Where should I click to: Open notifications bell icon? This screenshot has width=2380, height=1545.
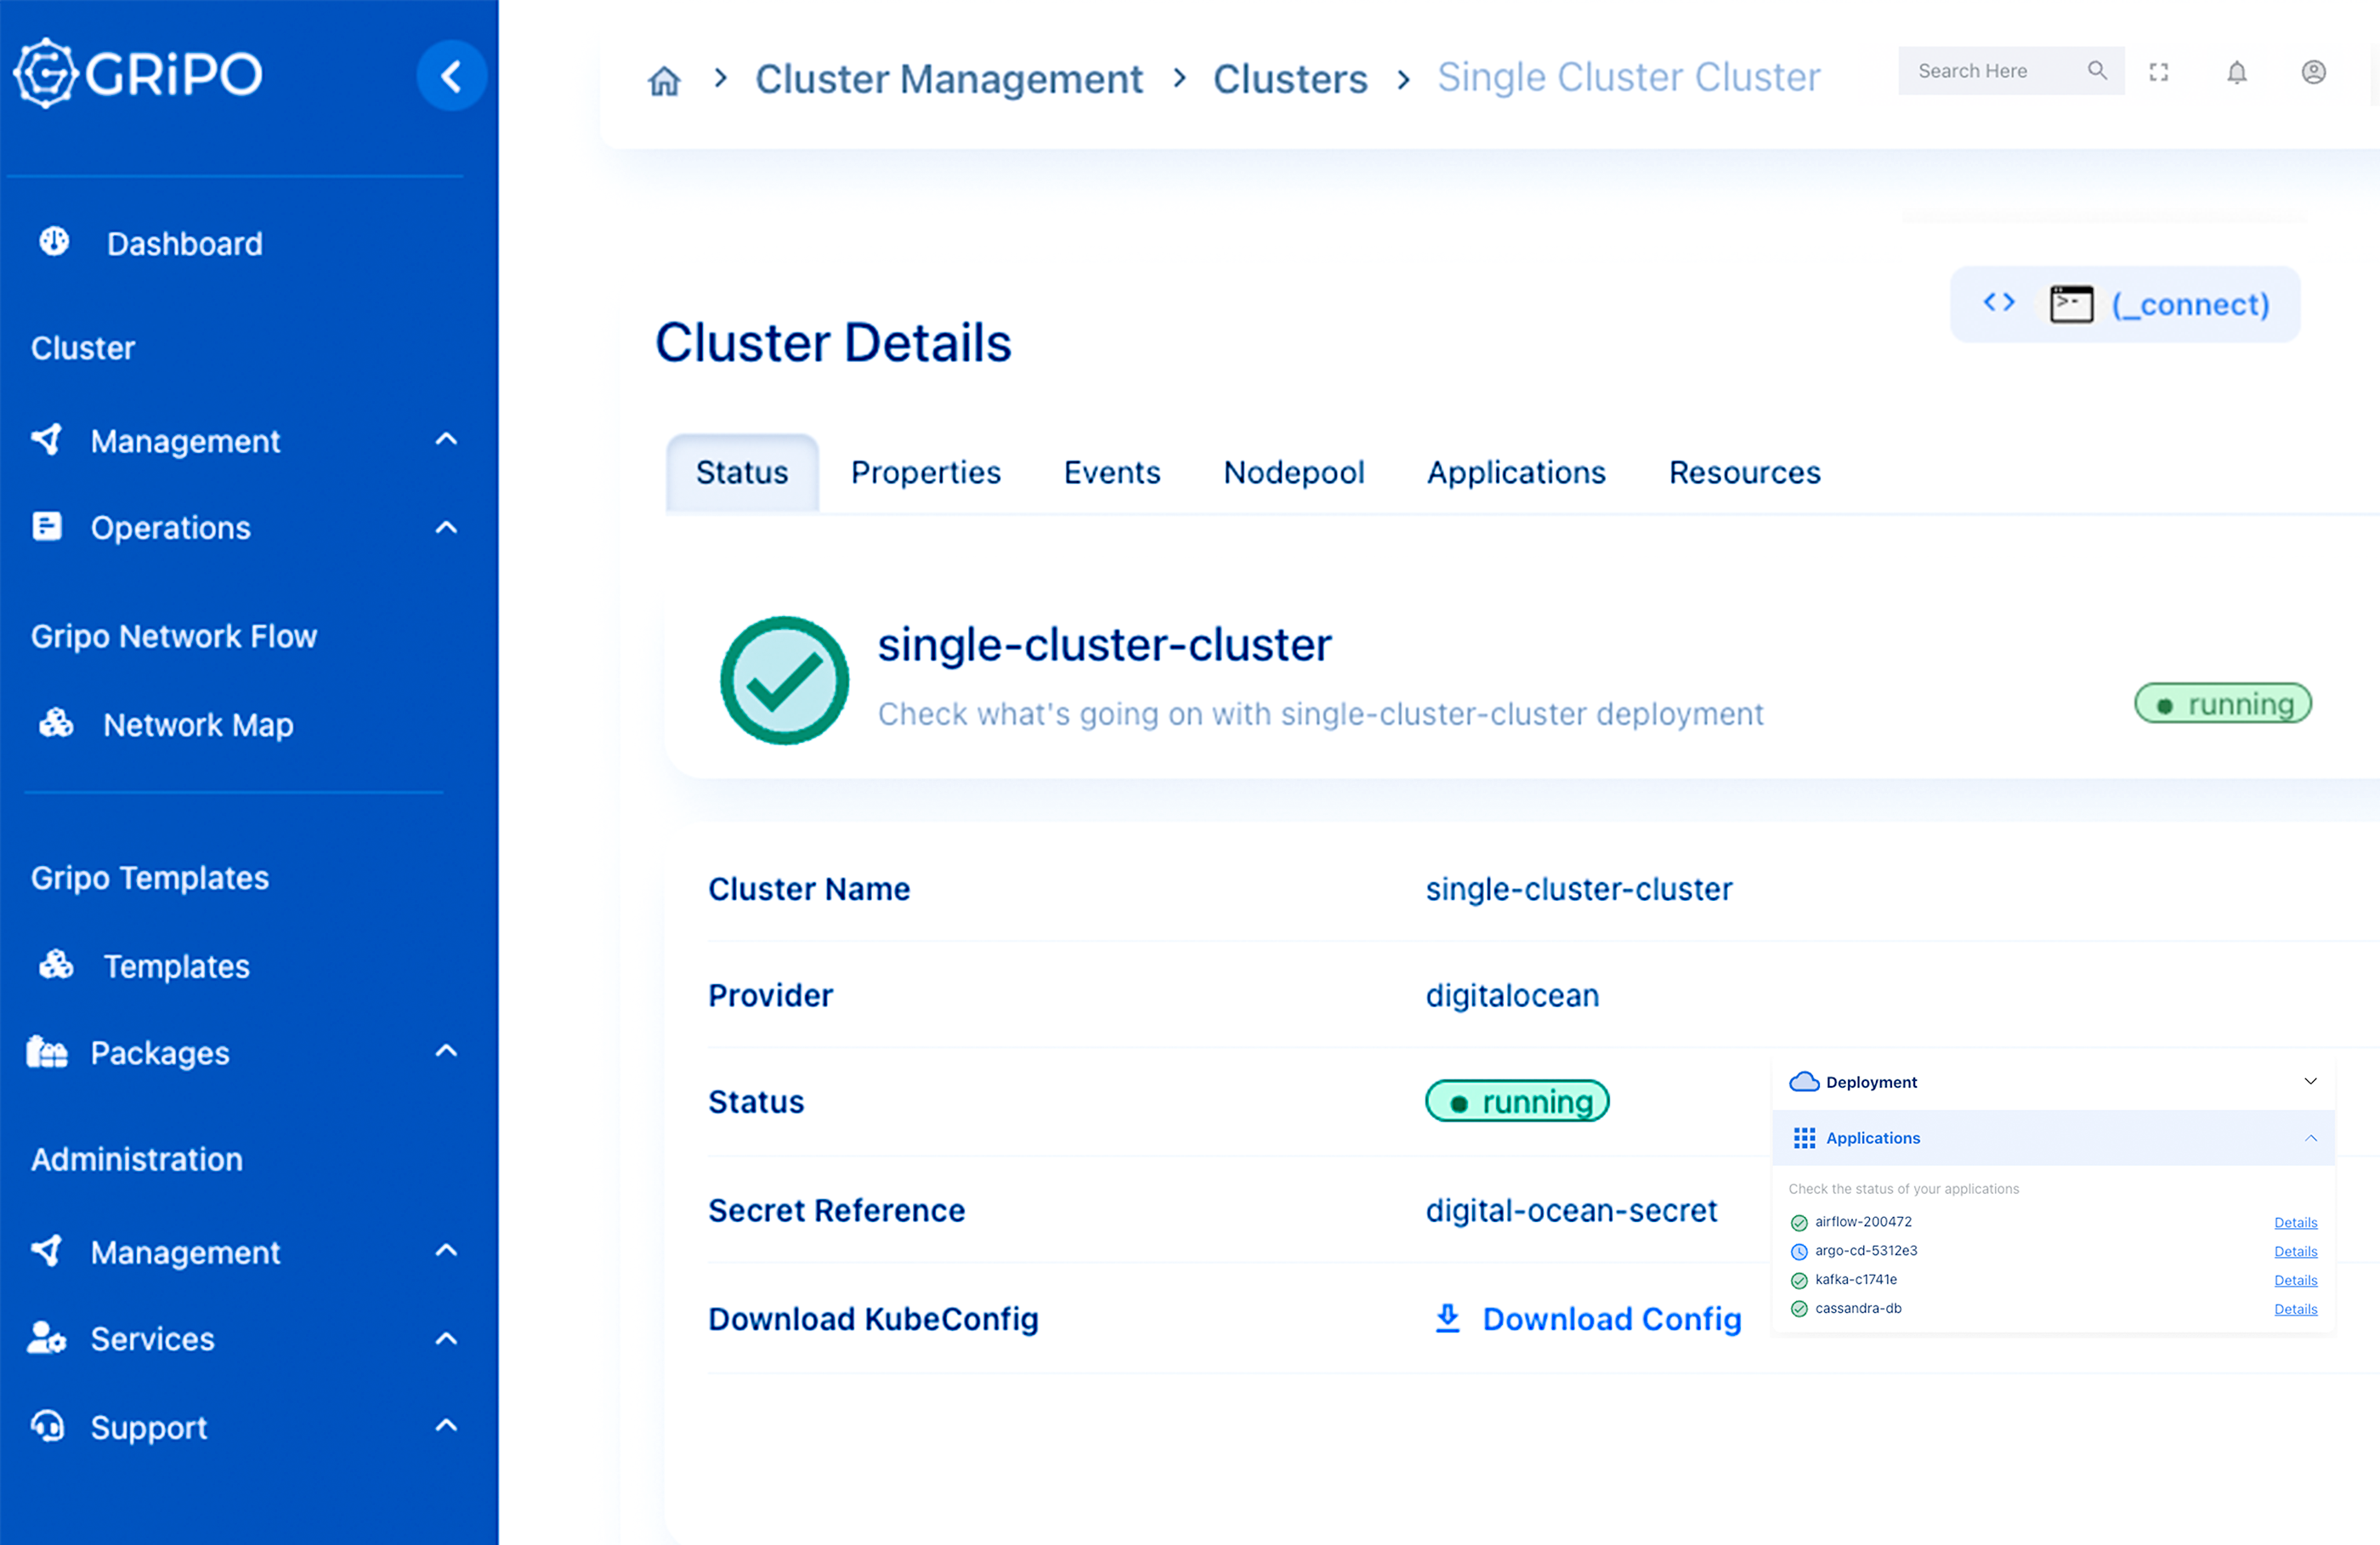[2236, 72]
